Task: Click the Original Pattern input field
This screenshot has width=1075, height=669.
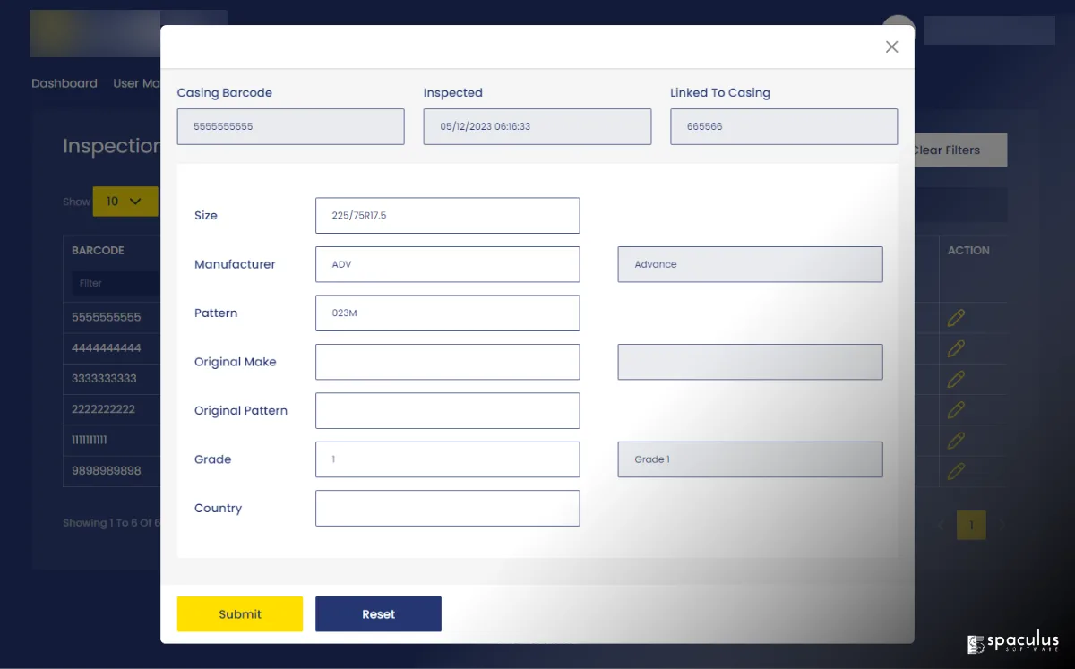Action: click(447, 411)
